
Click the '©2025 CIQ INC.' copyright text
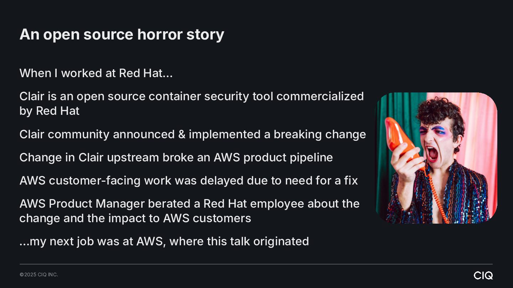39,274
